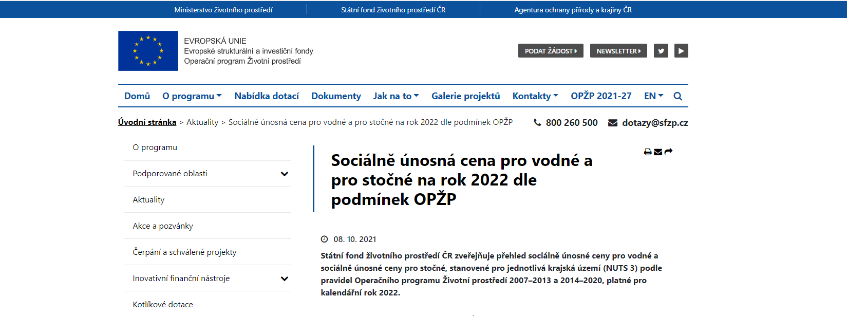This screenshot has height=316, width=847.
Task: Click the envelope icon beside dotazy@sfzp.cz
Action: (613, 123)
